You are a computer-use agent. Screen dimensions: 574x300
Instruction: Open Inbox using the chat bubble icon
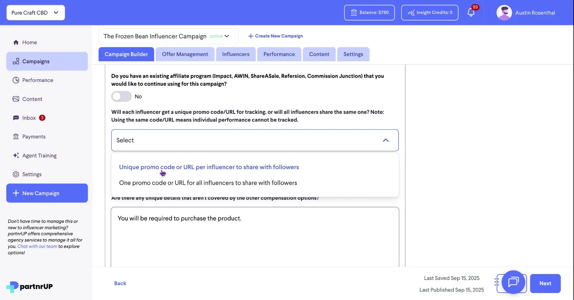point(16,117)
